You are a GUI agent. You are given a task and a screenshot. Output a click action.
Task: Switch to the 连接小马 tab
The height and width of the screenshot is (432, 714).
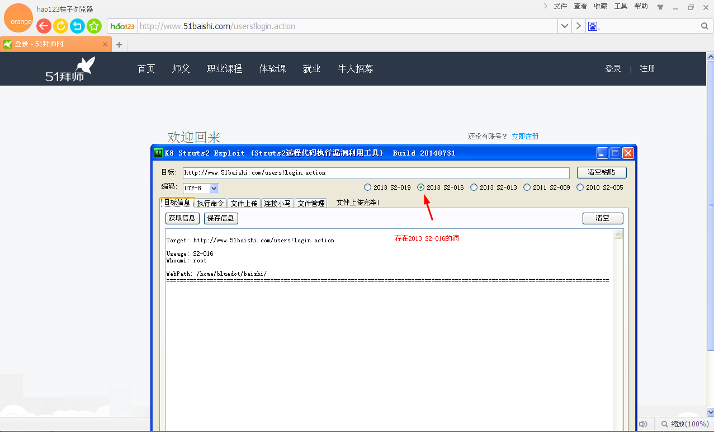(x=277, y=203)
